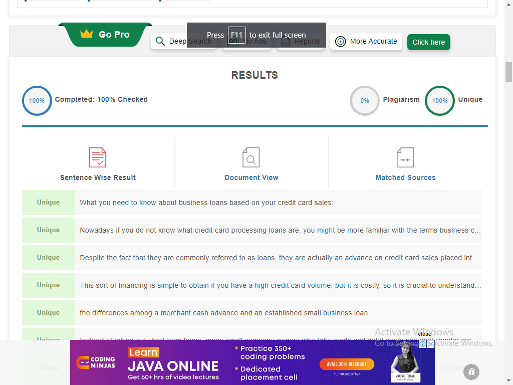Switch to Matched Sources tab
Viewport: 513px width, 385px height.
pos(405,163)
